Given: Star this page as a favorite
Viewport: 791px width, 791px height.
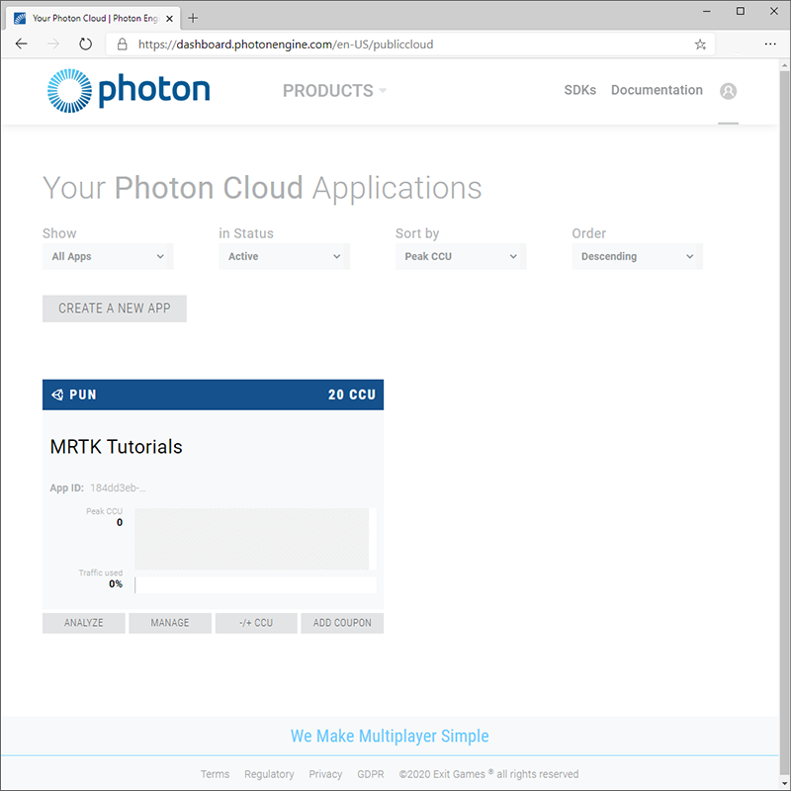Looking at the screenshot, I should tap(699, 44).
